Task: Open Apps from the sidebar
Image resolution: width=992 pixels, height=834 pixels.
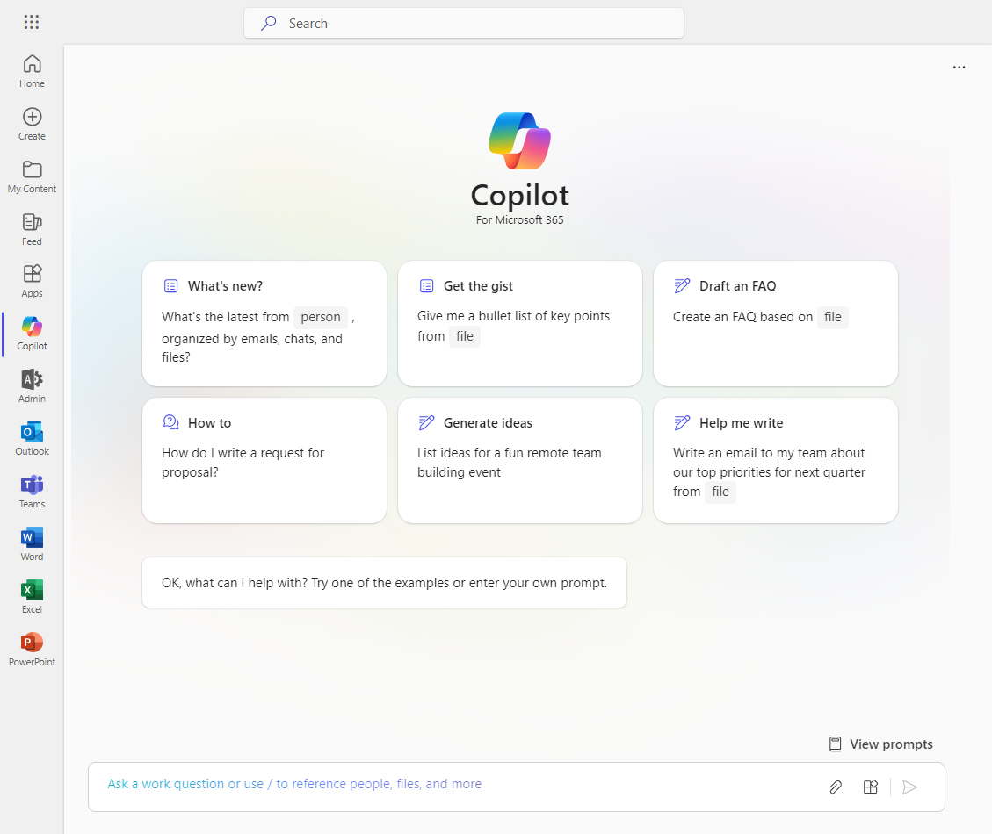Action: pyautogui.click(x=32, y=281)
